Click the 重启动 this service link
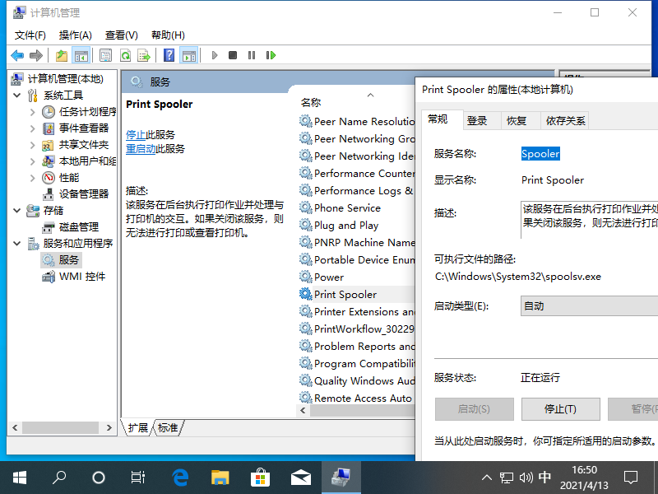Screen dimensions: 658x494 coord(141,149)
